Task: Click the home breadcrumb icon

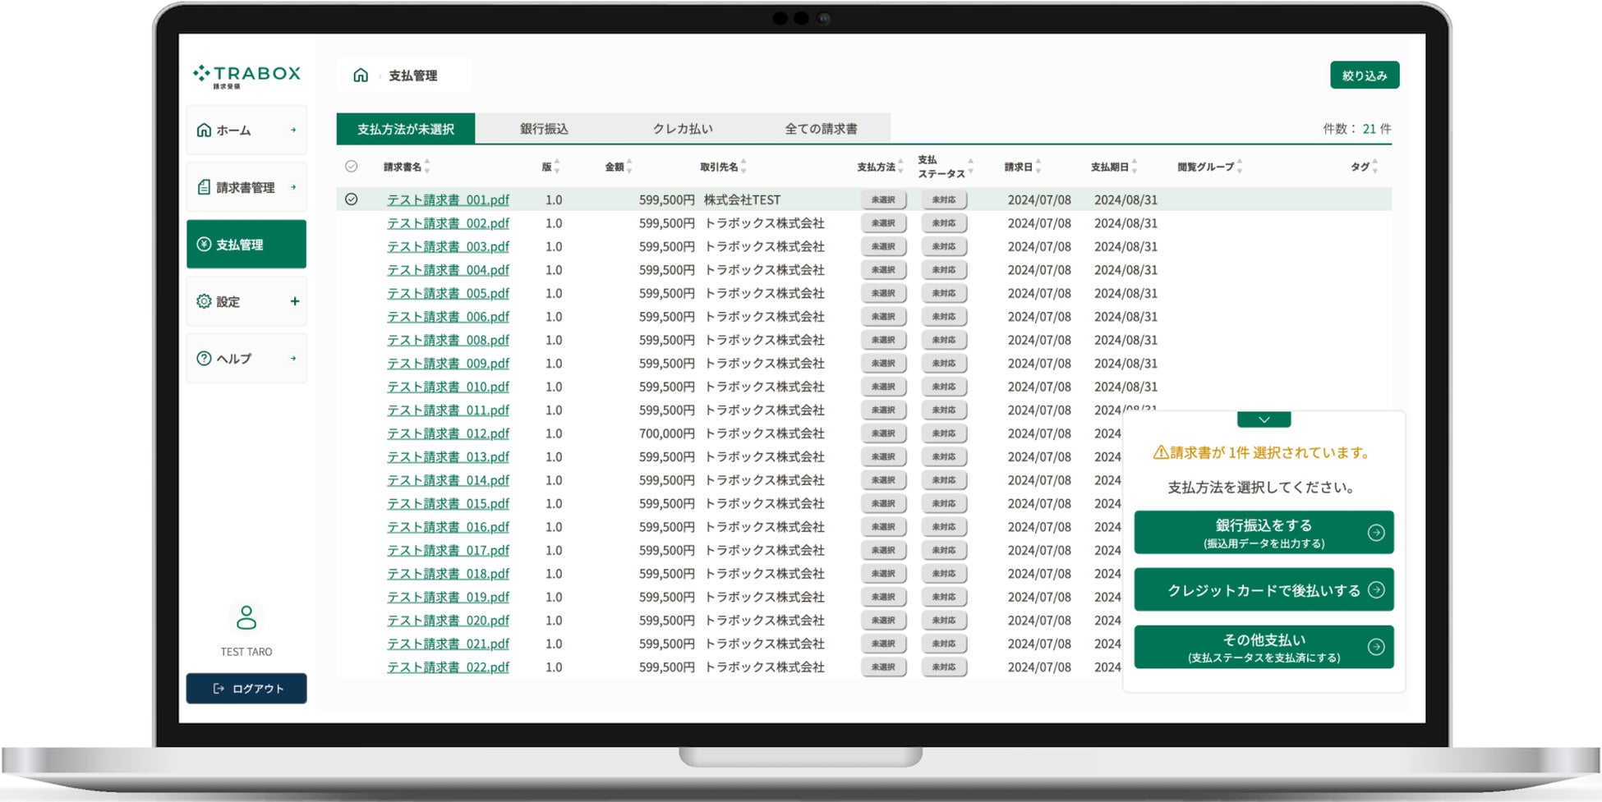Action: point(360,76)
